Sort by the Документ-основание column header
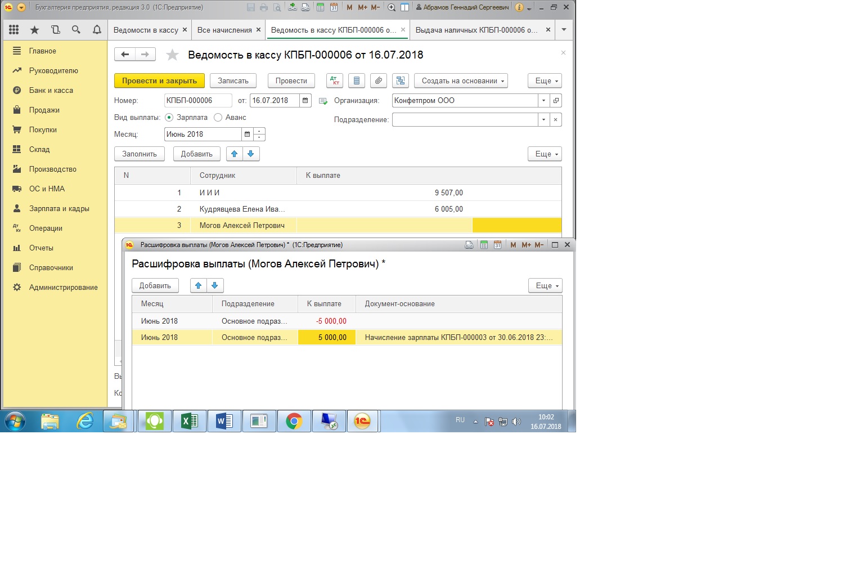845x564 pixels. click(x=459, y=303)
